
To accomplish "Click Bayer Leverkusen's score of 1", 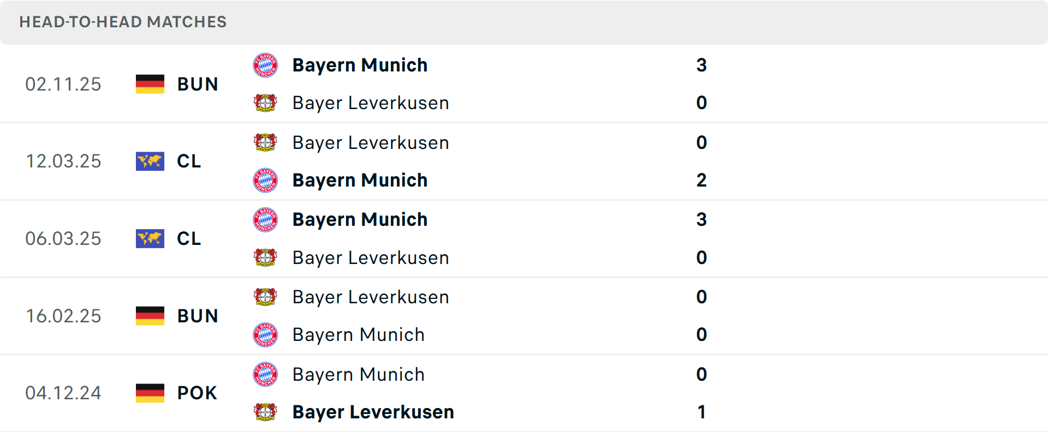I will (702, 412).
